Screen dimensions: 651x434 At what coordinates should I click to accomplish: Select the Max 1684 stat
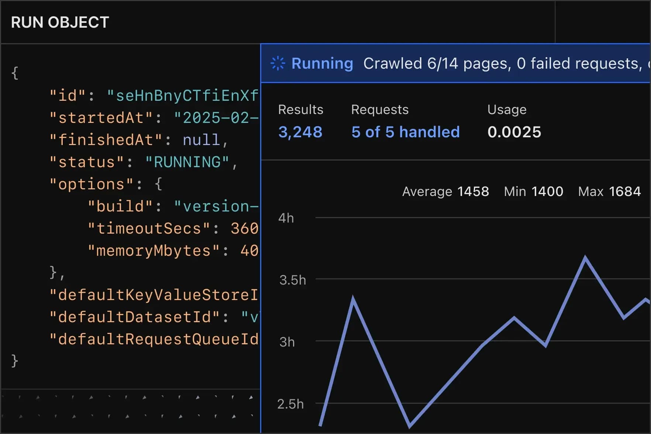click(x=609, y=192)
